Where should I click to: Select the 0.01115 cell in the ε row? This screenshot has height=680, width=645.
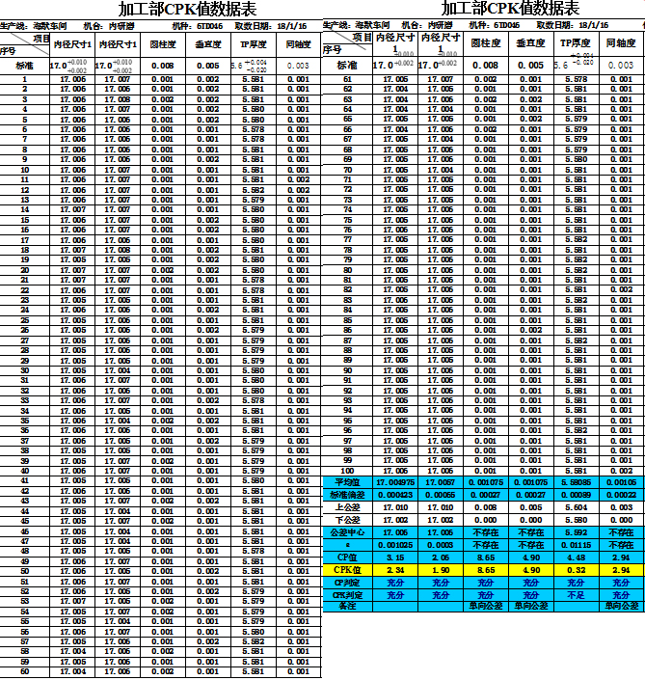[x=577, y=544]
